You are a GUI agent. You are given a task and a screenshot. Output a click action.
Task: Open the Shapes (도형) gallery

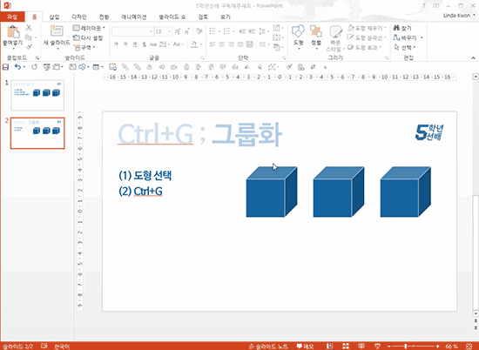298,37
